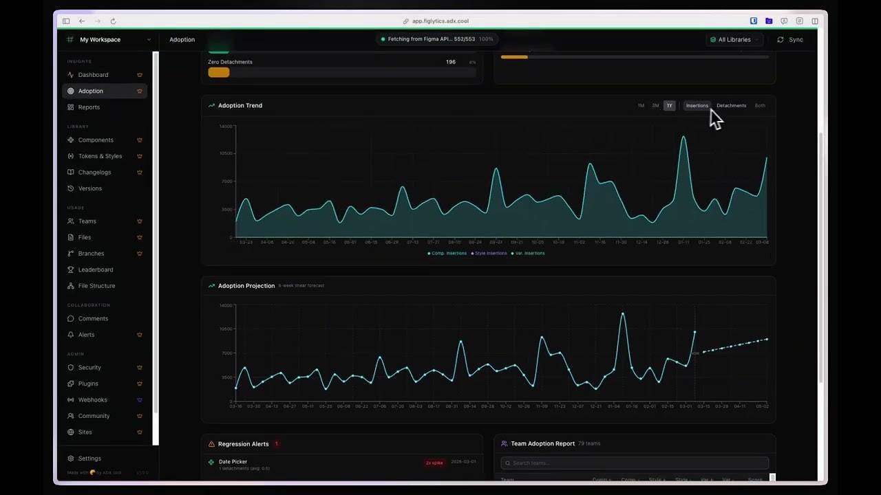Click the Fetching from Figma API status pill

(437, 39)
